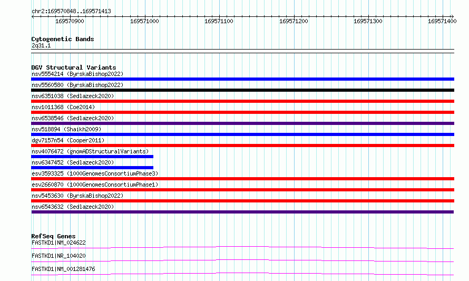This screenshot has height=281, width=469.
Task: Select the black bar for nsv5560580
Action: 242,90
